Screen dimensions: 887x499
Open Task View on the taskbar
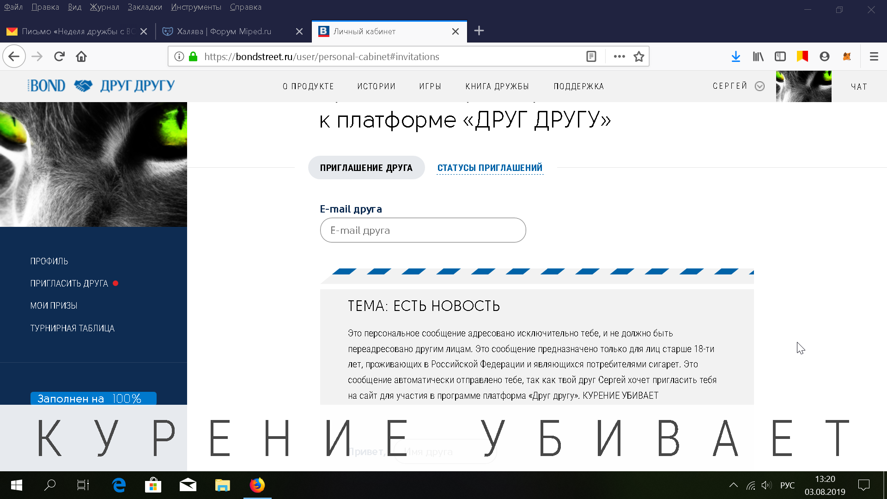[83, 485]
